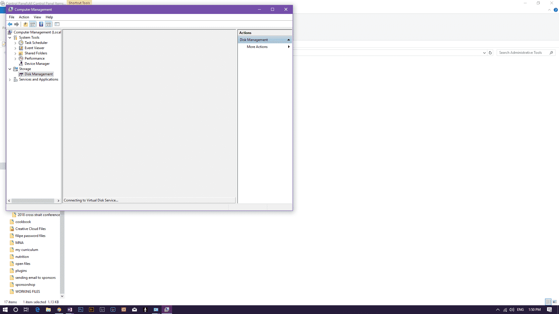Open the Action menu
Screen dimensions: 559x314
[x=24, y=17]
